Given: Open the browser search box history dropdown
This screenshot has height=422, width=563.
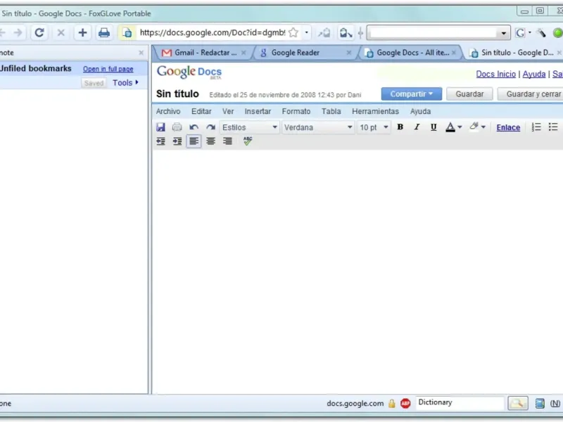Looking at the screenshot, I should coord(503,33).
